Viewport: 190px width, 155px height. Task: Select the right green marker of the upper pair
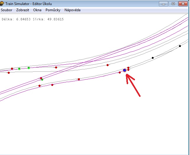click(29, 68)
